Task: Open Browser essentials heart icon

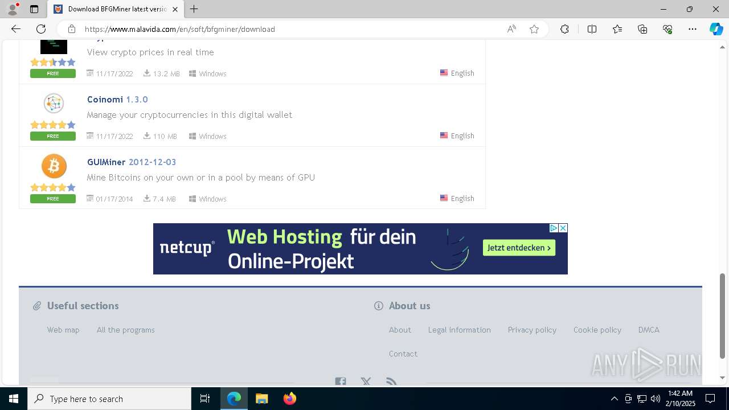Action: tap(667, 29)
